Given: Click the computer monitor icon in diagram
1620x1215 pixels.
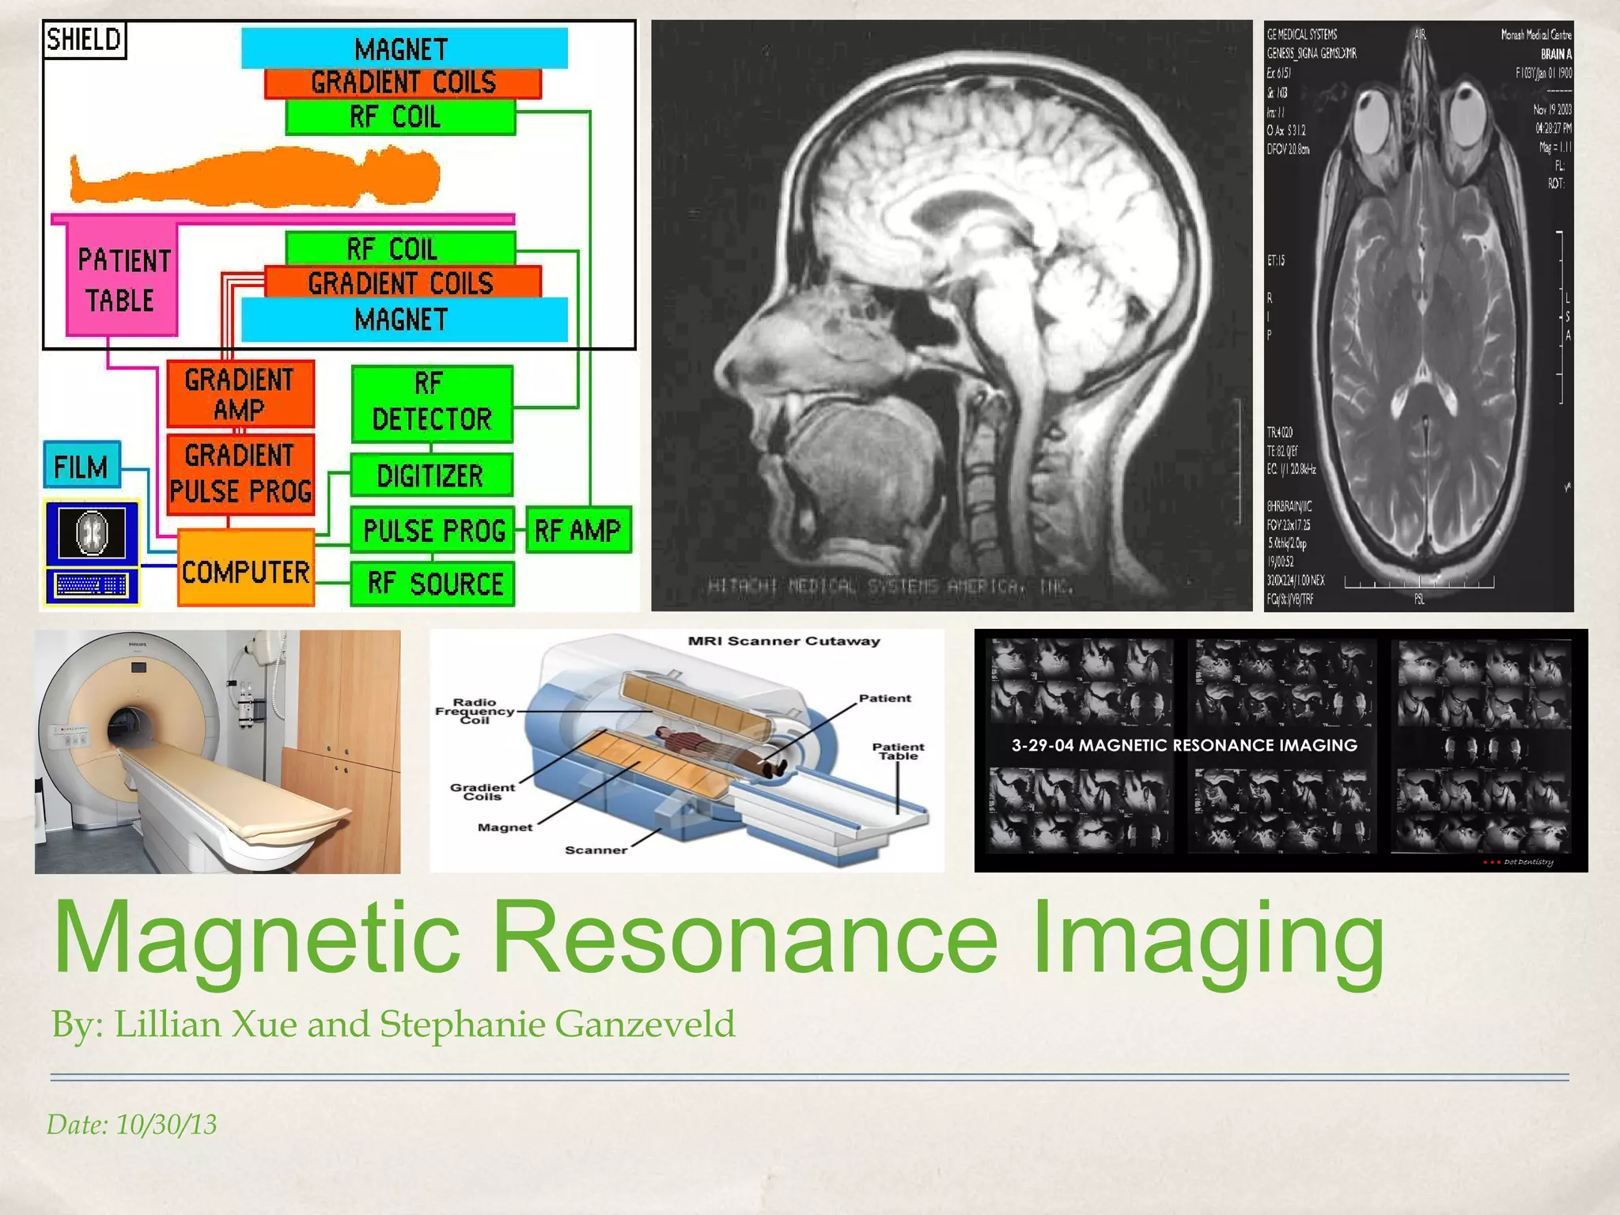Looking at the screenshot, I should tap(93, 532).
